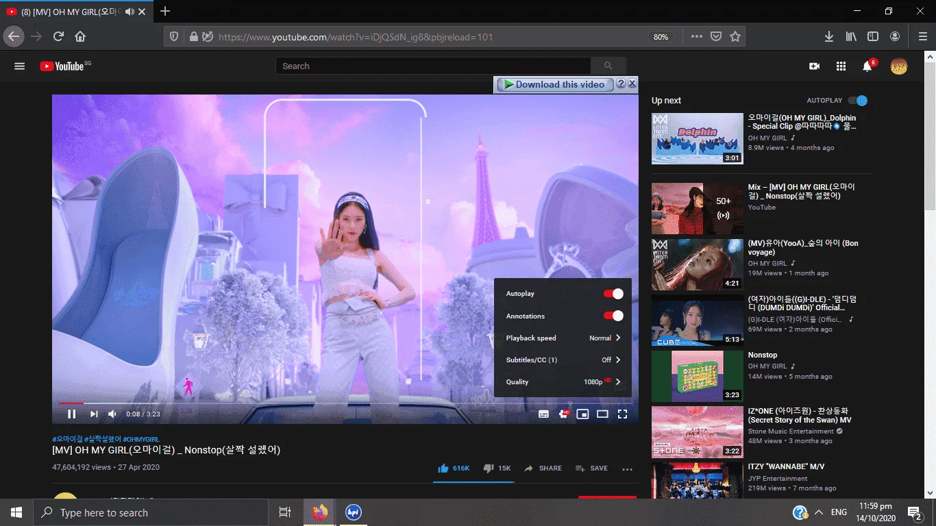This screenshot has height=526, width=936.
Task: Open the Mix Nonstop playlist thumbnail
Action: (698, 208)
